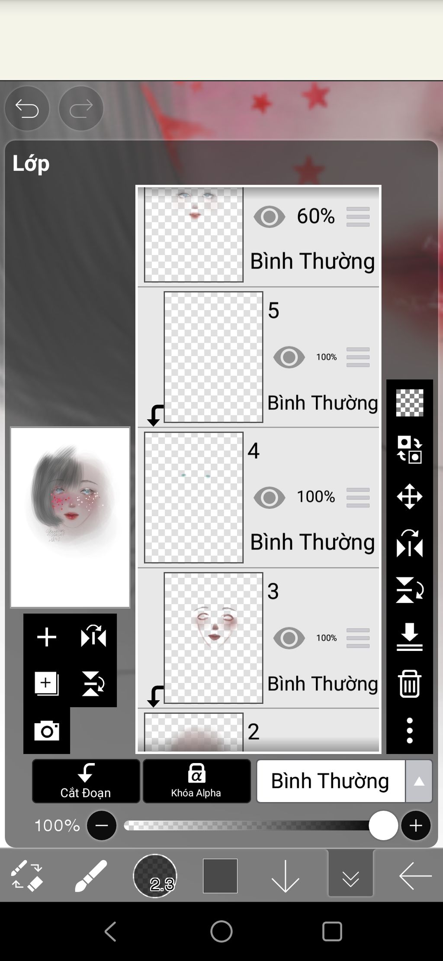Open the dark gray color swatch
The height and width of the screenshot is (961, 443).
click(x=220, y=876)
